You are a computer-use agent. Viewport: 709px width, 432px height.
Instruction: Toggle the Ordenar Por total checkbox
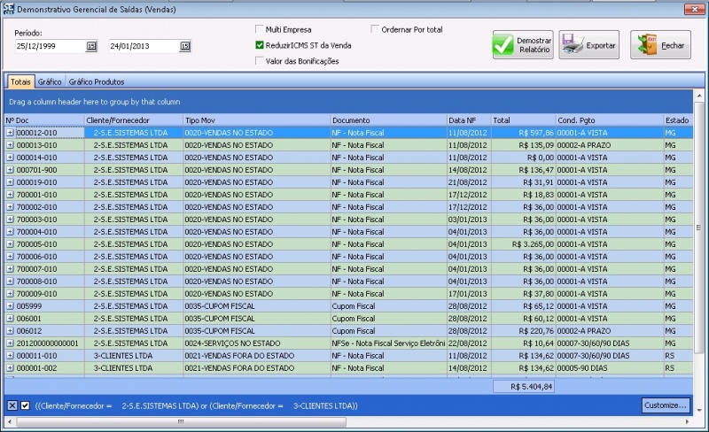(x=375, y=29)
